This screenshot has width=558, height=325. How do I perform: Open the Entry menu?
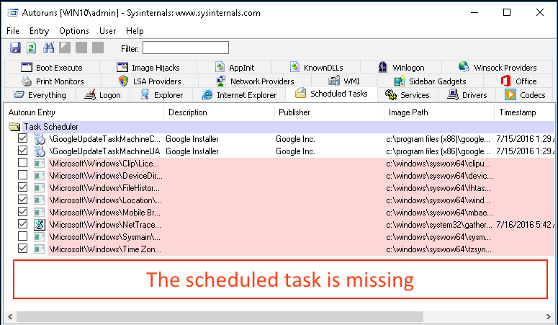click(x=39, y=31)
